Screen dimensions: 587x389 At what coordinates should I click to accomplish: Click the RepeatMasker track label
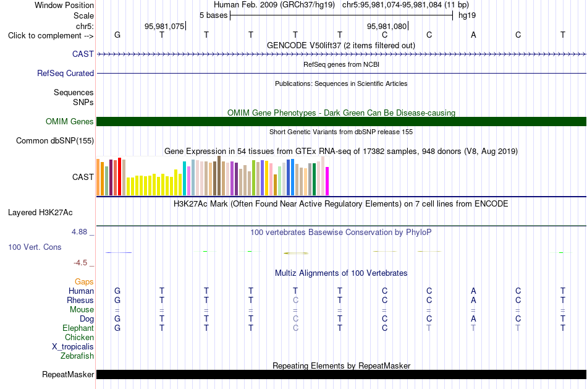coord(68,374)
